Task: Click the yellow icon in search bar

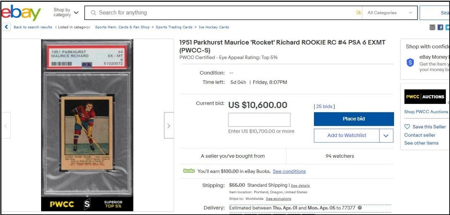Action: pyautogui.click(x=359, y=13)
